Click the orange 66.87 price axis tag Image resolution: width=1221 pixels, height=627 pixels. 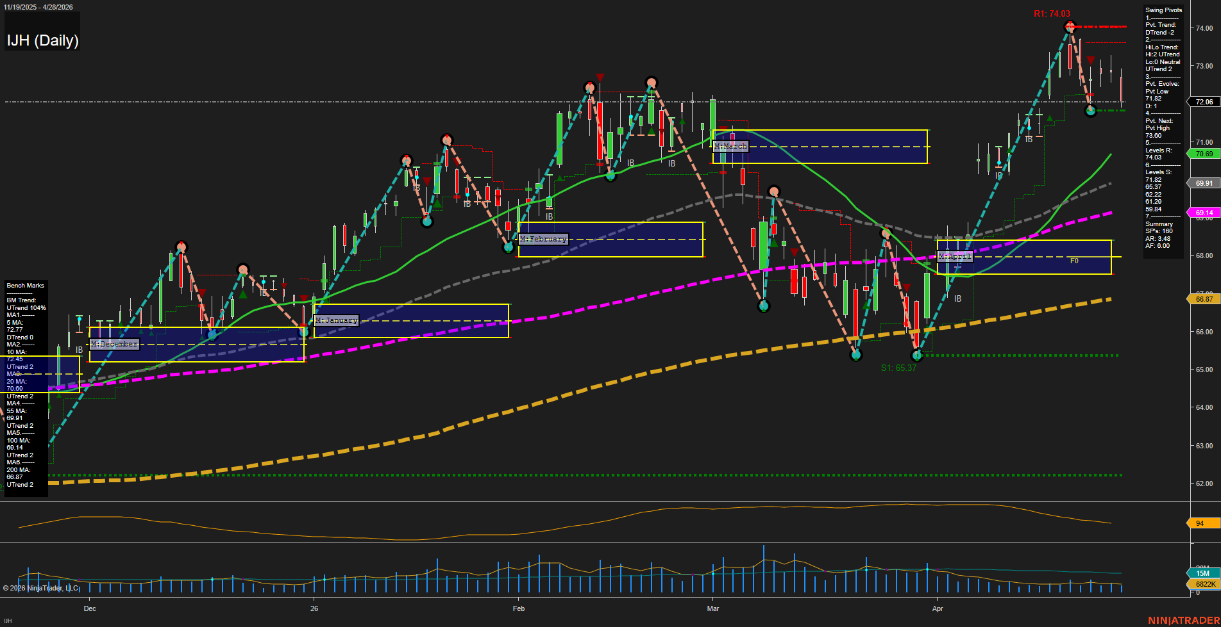[1204, 299]
